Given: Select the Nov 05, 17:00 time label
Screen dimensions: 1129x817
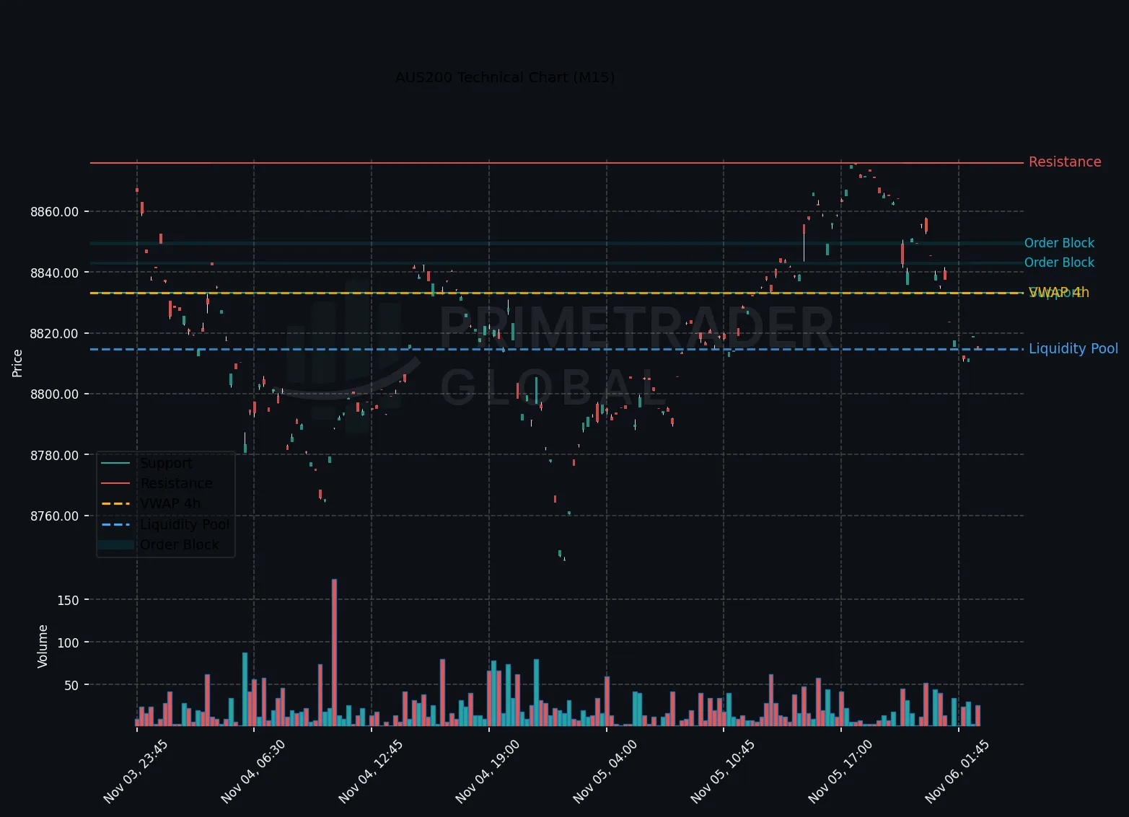Looking at the screenshot, I should (x=840, y=771).
